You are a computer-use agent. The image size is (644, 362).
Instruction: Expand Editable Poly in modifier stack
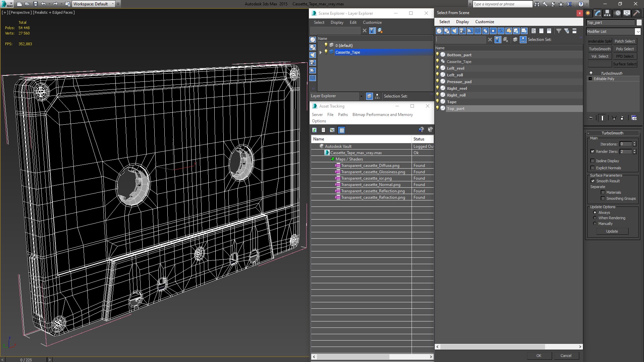pos(590,79)
